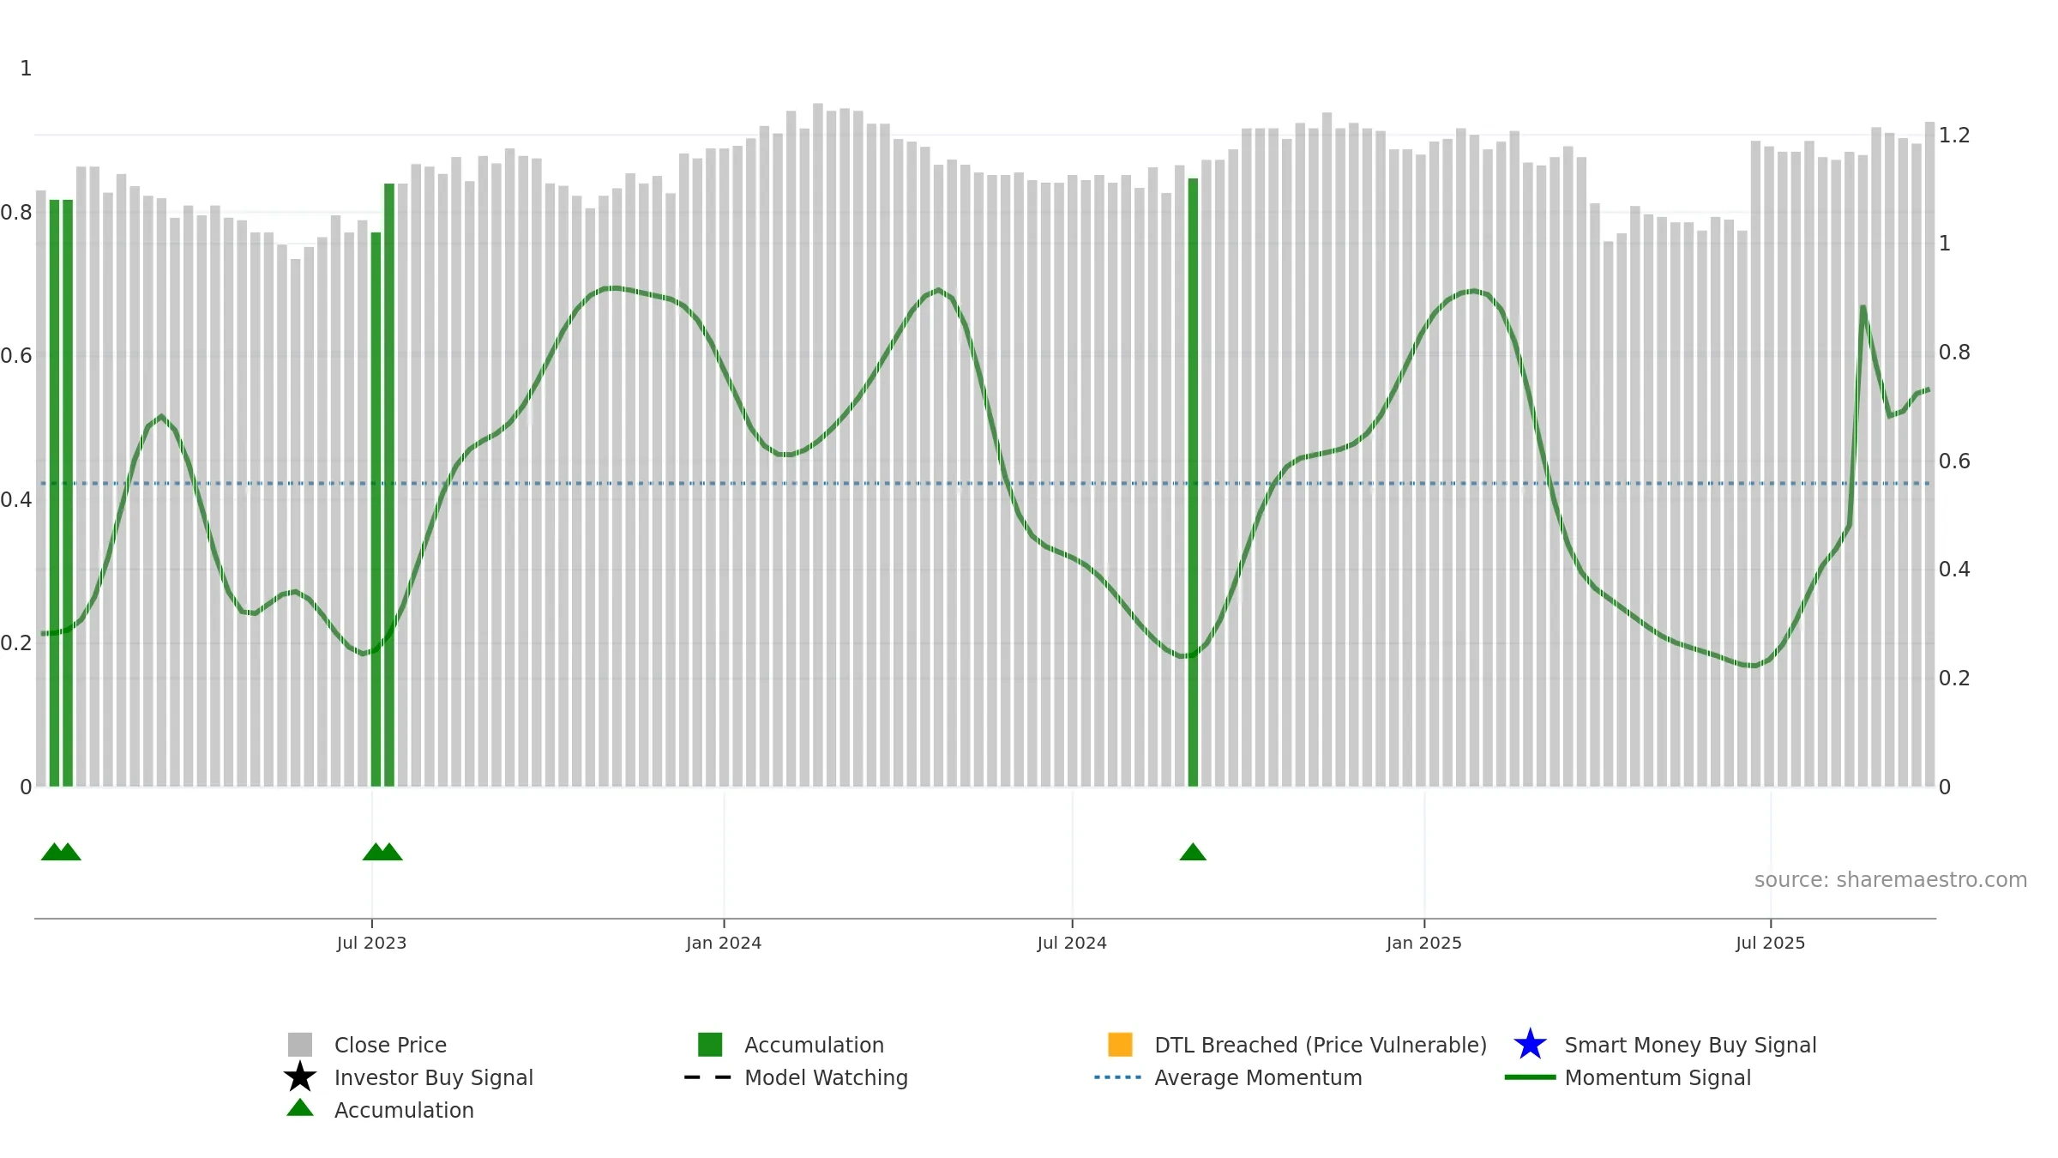This screenshot has width=2058, height=1158.
Task: Click the first accumulation triangle at chart start
Action: point(54,852)
